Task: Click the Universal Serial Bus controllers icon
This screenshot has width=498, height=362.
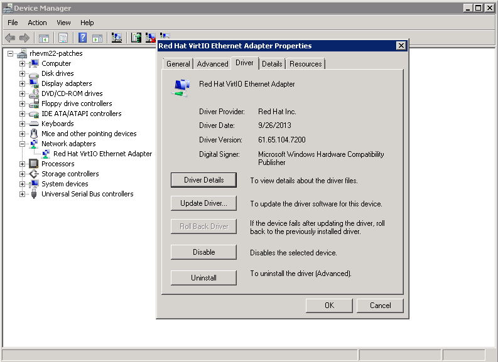Action: point(34,194)
